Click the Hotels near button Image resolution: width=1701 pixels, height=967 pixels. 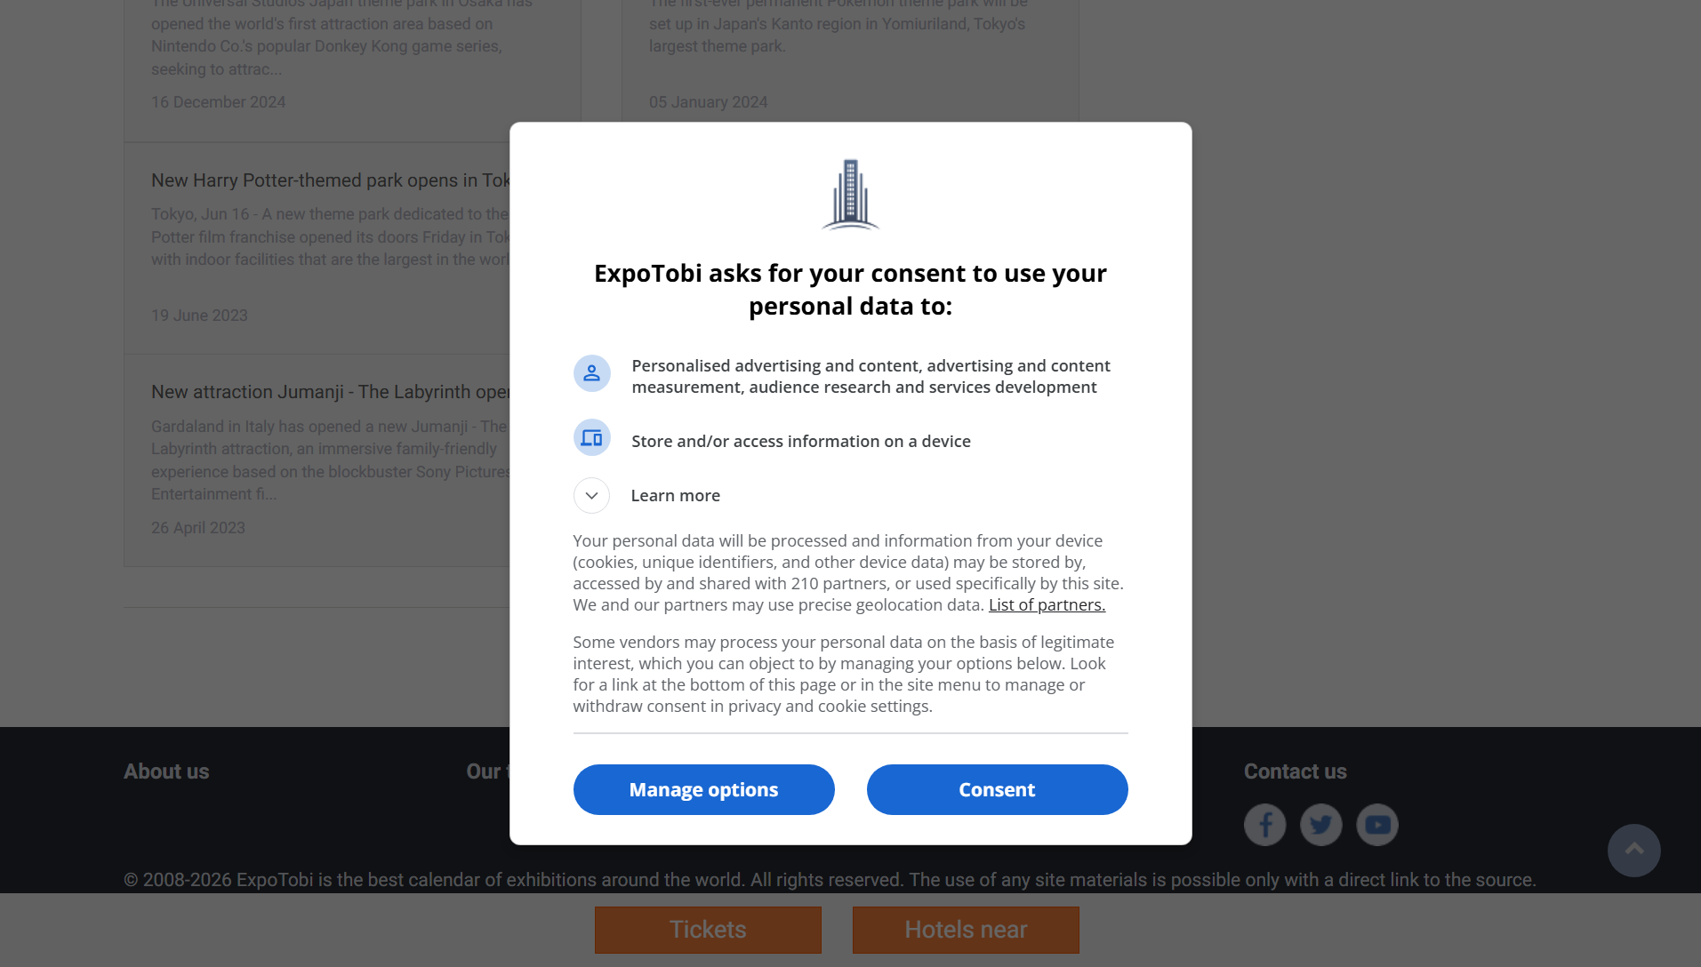[966, 930]
